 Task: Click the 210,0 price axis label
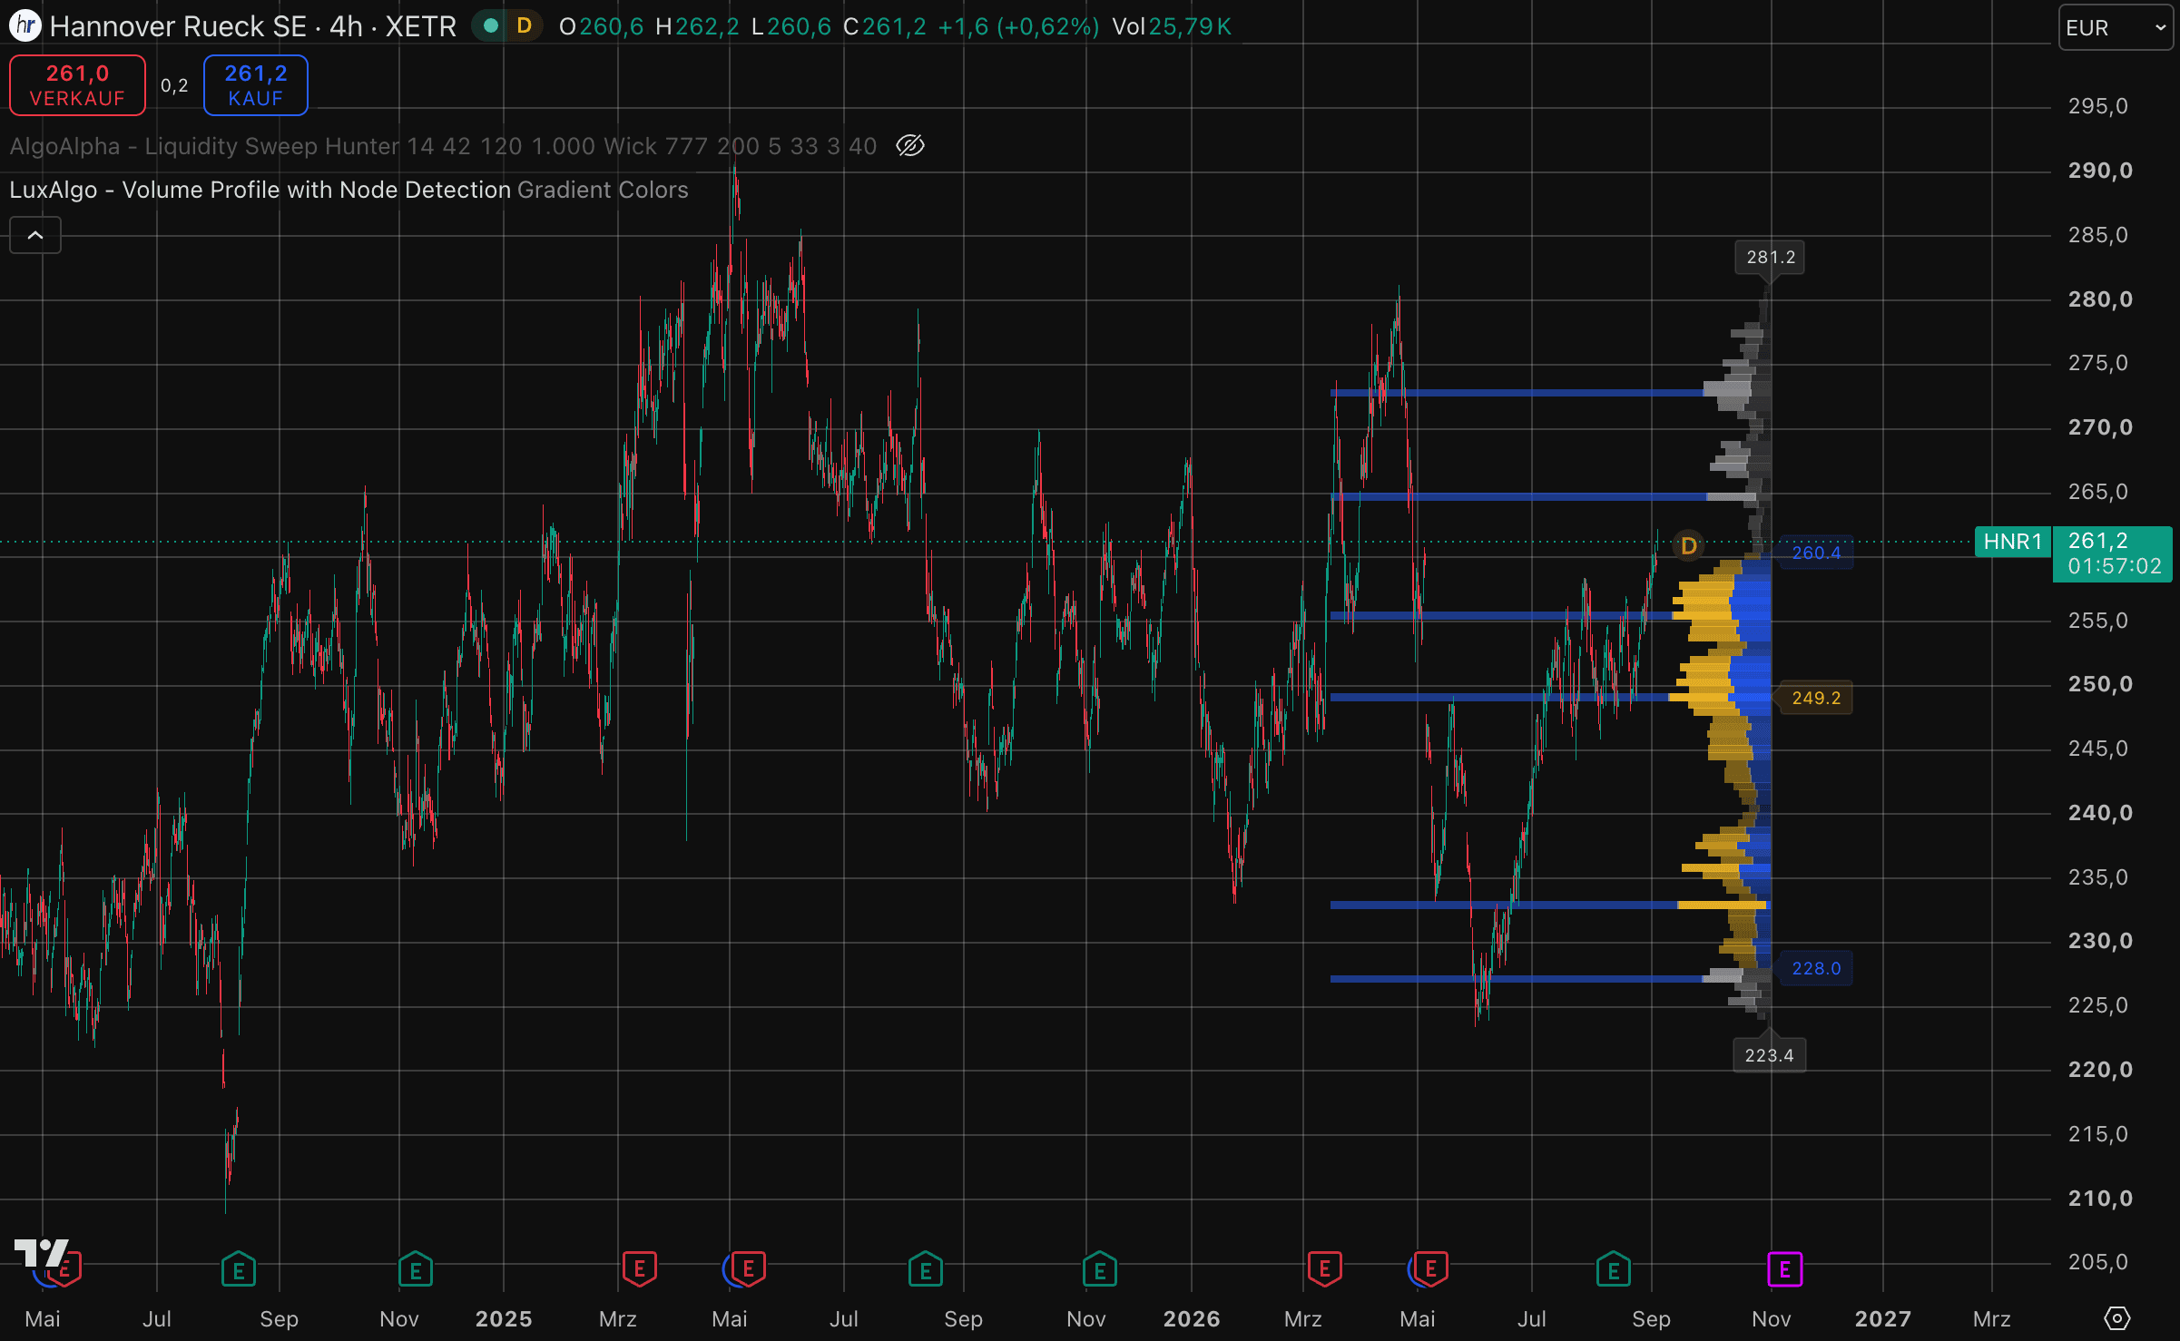(x=2100, y=1199)
